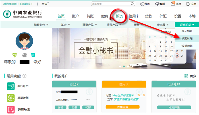Click the gray contacts people icon
199x115 pixels.
[24, 55]
